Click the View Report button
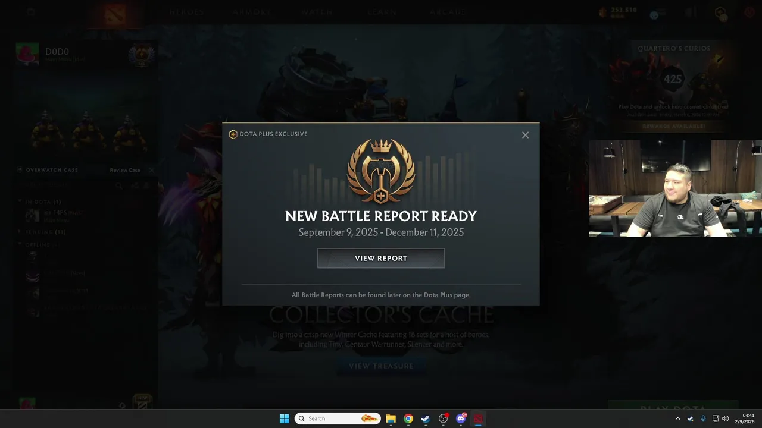The height and width of the screenshot is (428, 762). (381, 259)
